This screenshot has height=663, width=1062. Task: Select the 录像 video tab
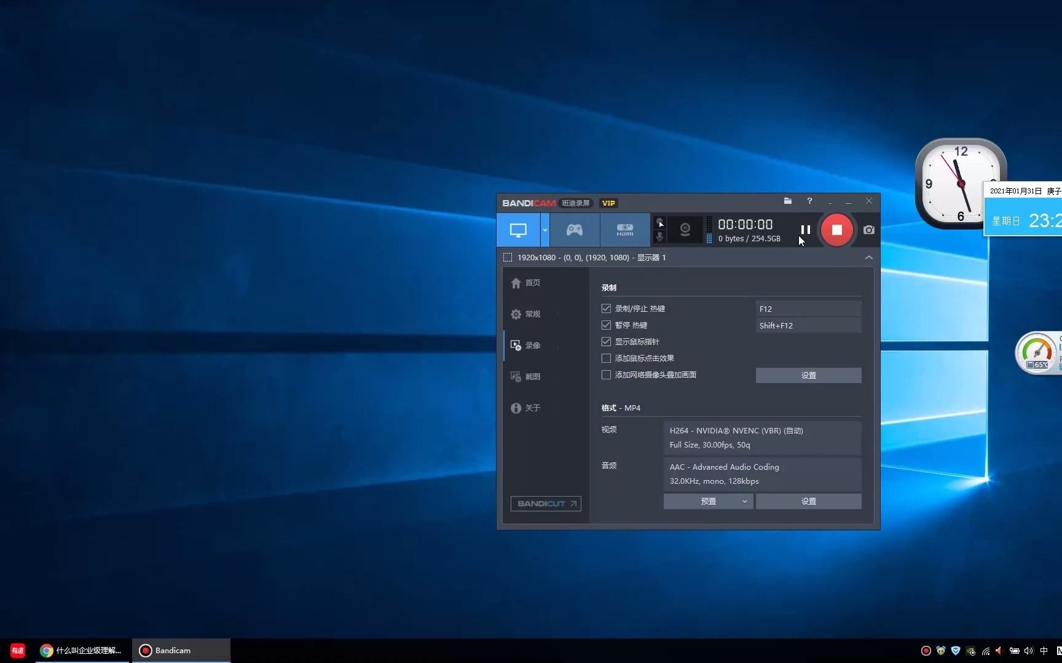tap(526, 346)
